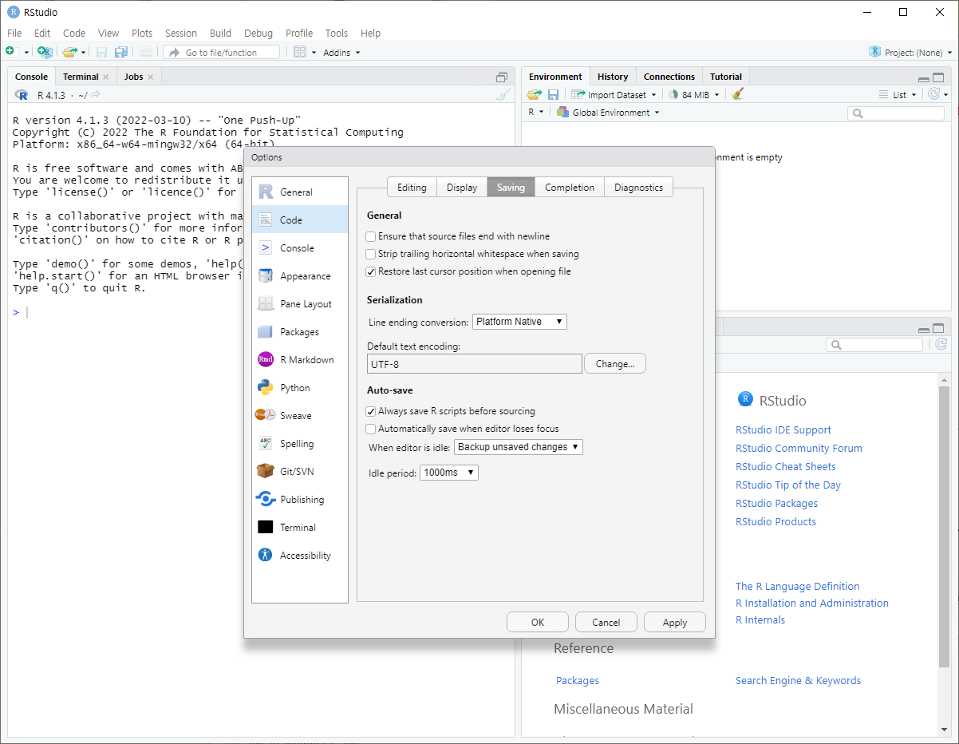
Task: Open the Idle period dropdown
Action: coord(449,473)
